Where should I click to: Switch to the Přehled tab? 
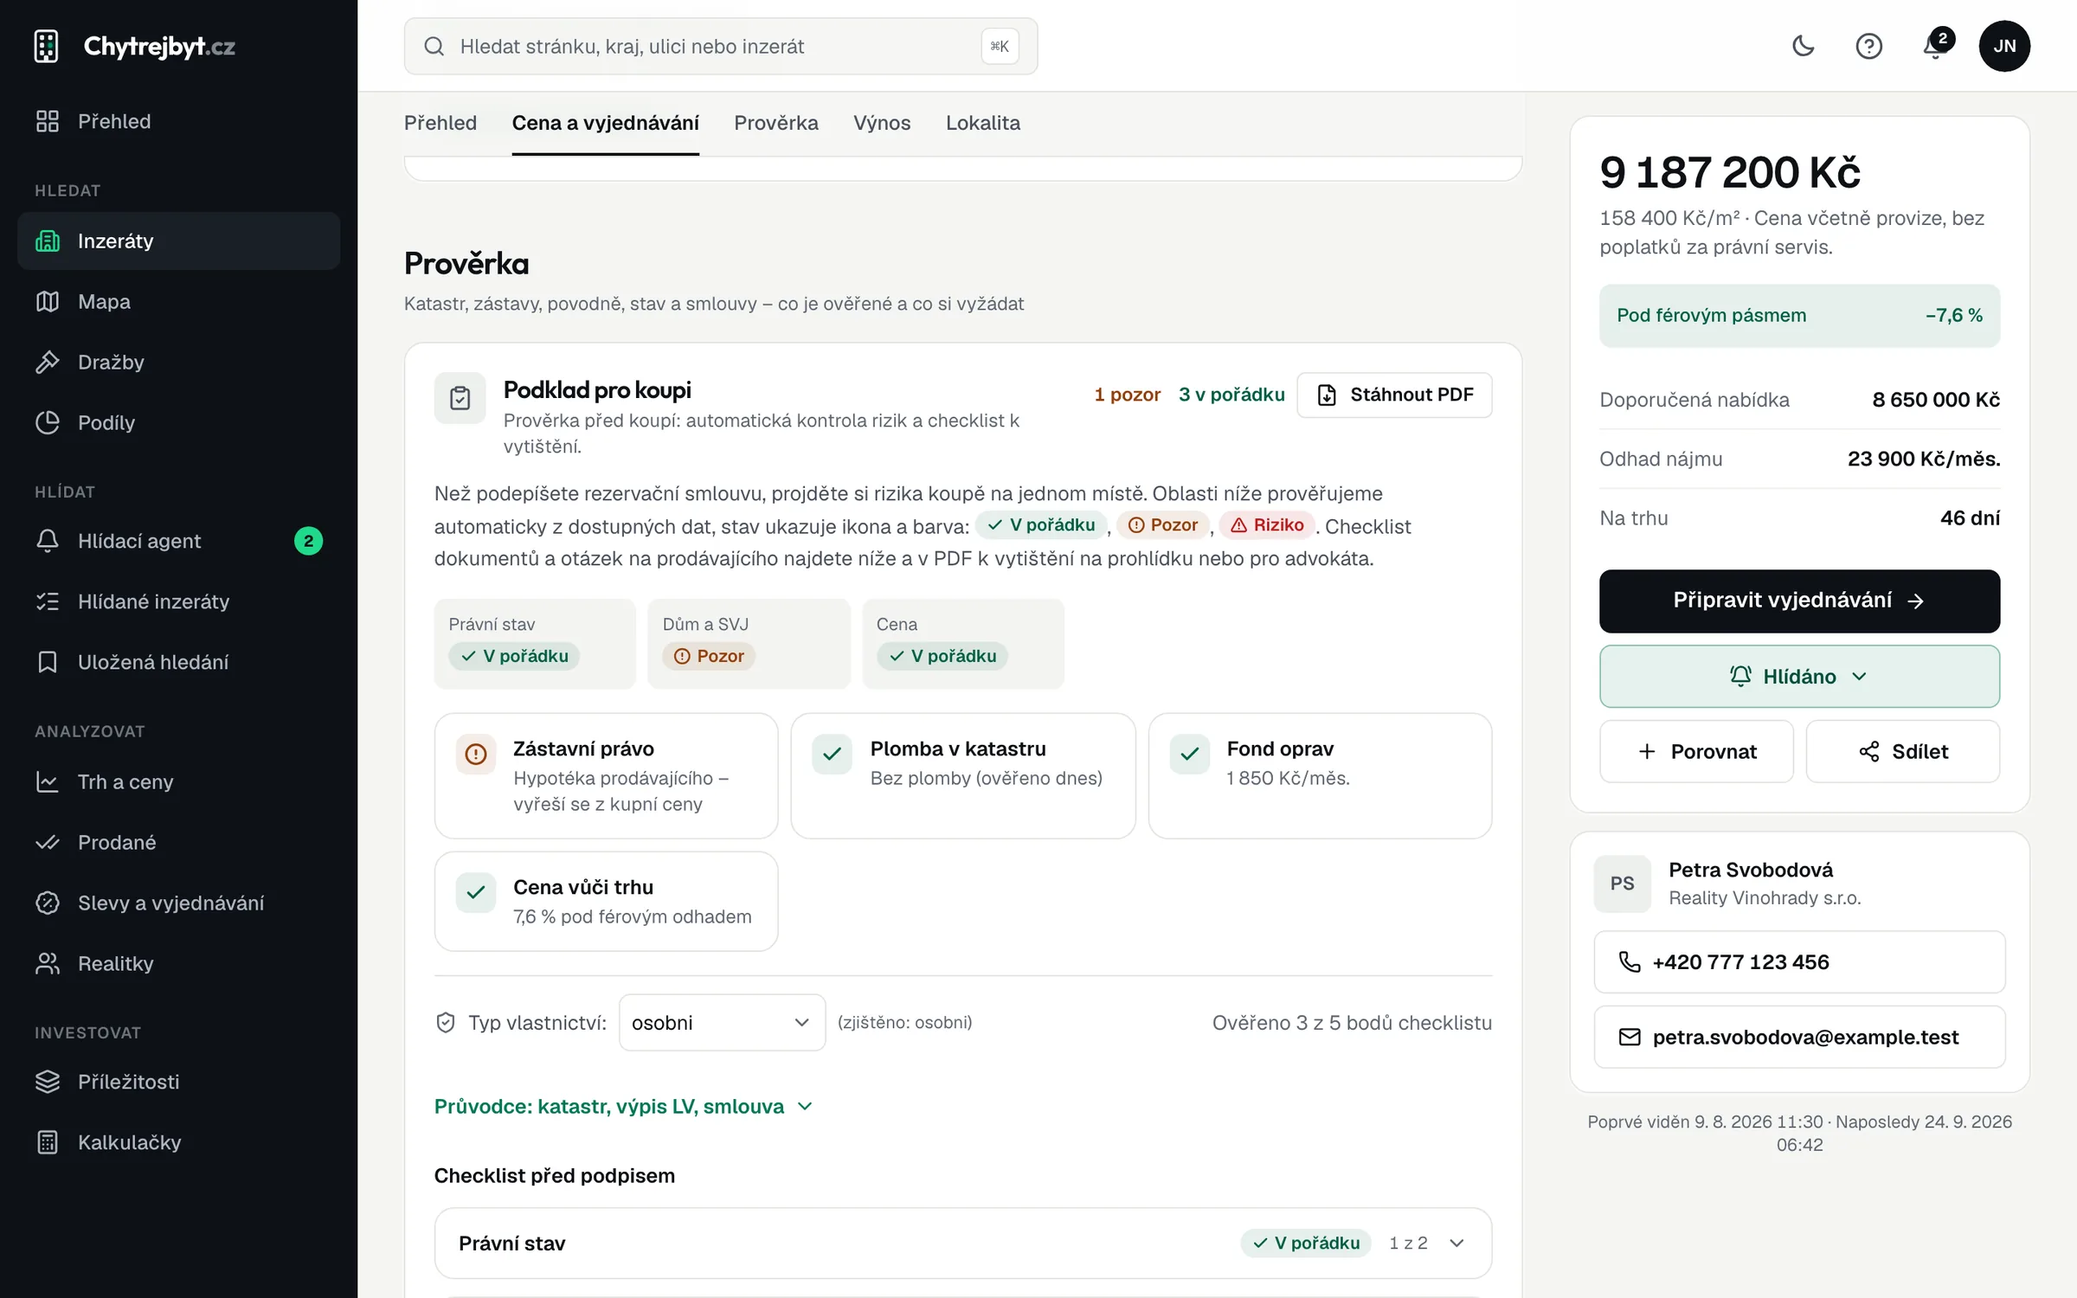tap(440, 123)
